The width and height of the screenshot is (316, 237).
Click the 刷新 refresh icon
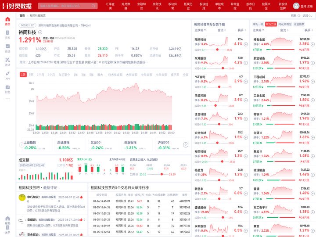click(299, 15)
